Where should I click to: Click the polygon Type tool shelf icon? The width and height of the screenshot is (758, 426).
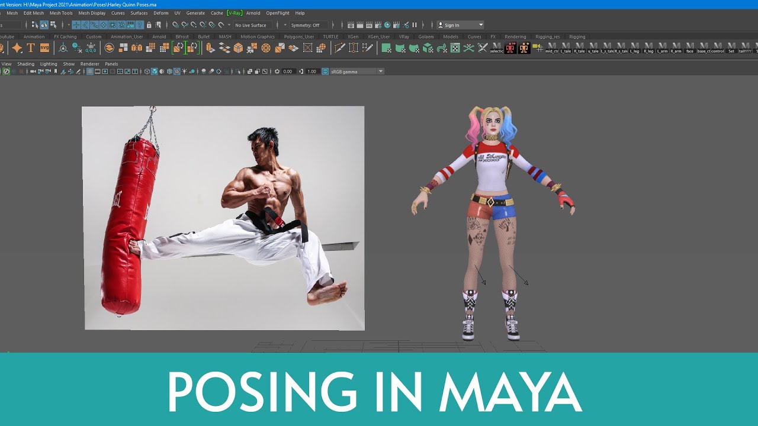(x=31, y=48)
